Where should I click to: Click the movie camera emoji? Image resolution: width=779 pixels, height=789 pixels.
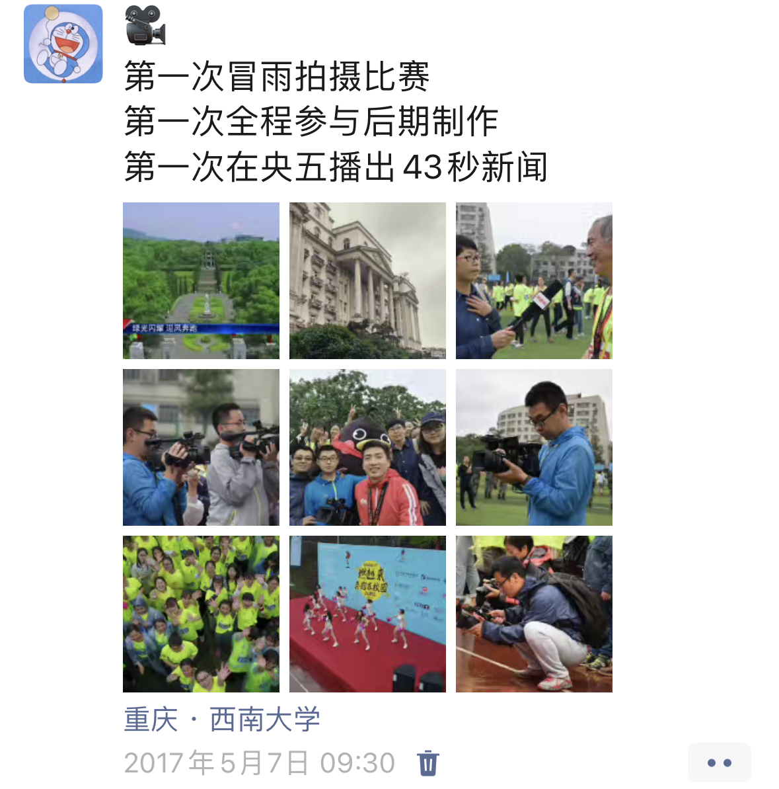pyautogui.click(x=145, y=25)
